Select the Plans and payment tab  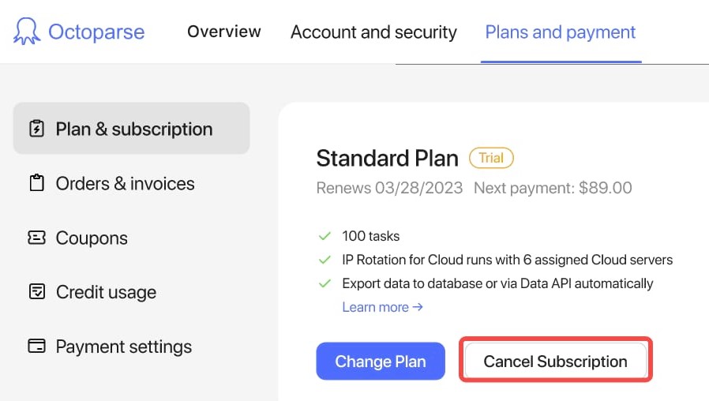(x=561, y=32)
